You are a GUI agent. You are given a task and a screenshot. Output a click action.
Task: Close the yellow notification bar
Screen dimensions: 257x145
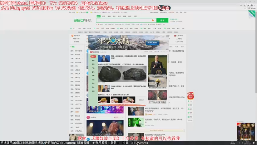tap(183, 130)
